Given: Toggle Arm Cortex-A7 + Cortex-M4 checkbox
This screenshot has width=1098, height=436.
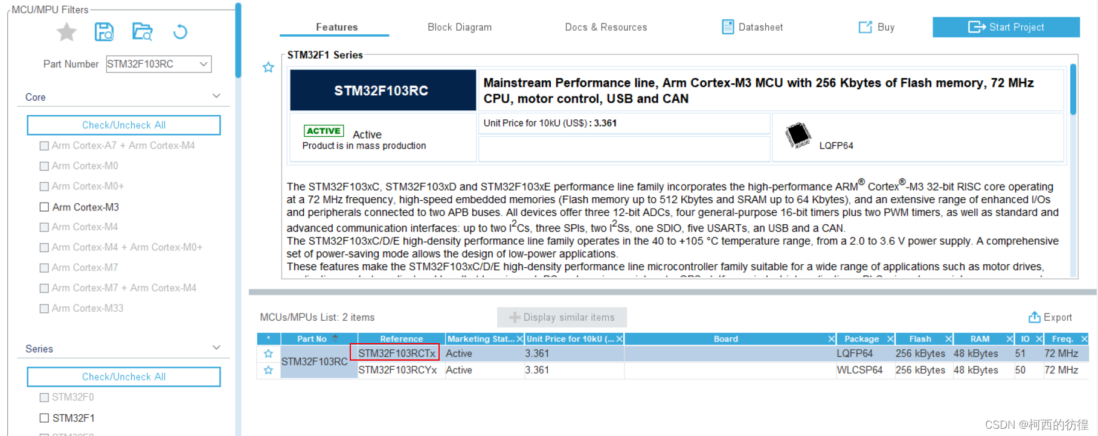Looking at the screenshot, I should [x=44, y=146].
